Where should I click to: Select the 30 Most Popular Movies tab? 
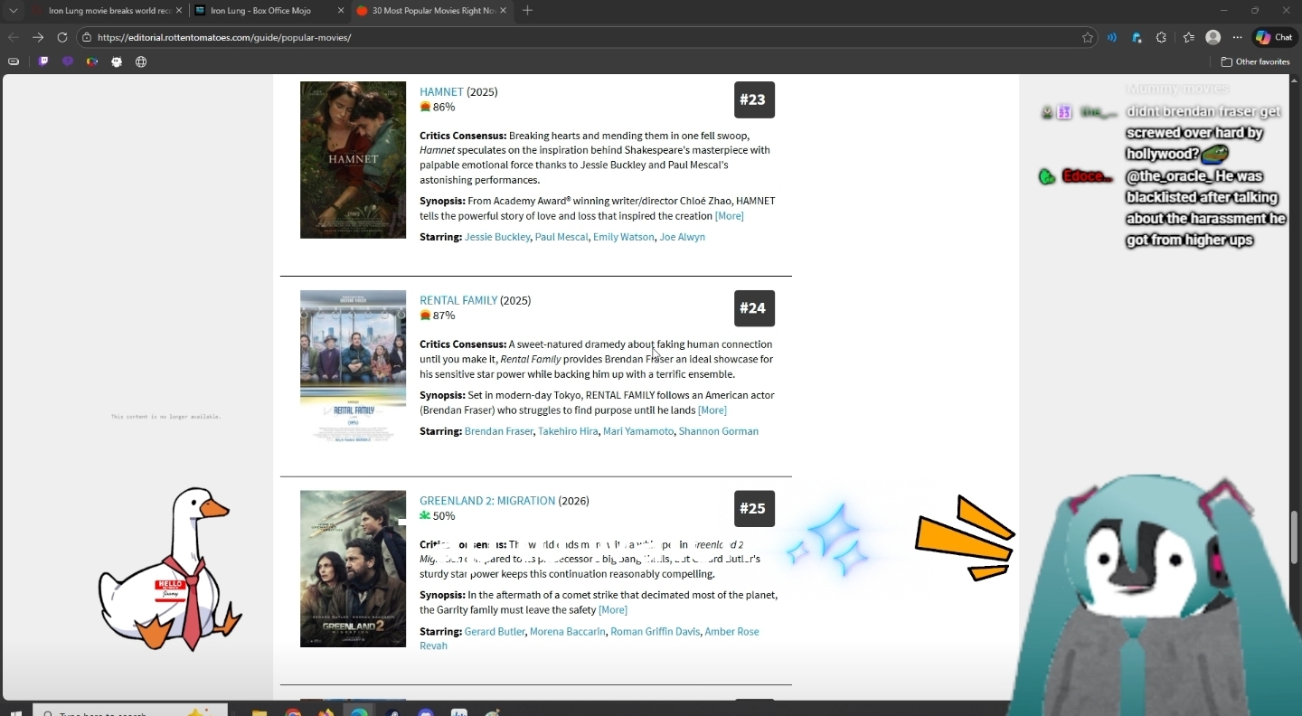click(432, 11)
